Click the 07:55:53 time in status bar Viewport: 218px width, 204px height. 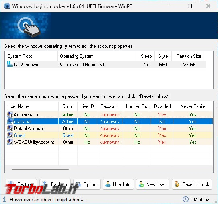tap(201, 200)
